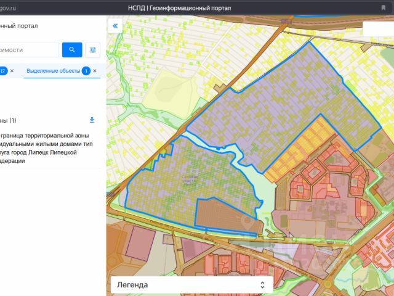Click the magenta rectangle block at bottom-left map

[x=141, y=243]
